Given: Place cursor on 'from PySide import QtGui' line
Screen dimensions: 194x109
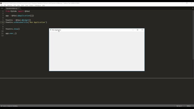Looking at the screenshot, I should [x=18, y=11].
